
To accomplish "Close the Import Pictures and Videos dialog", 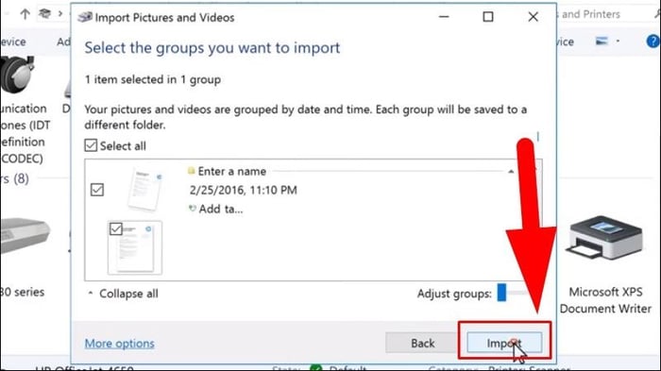I will 533,17.
